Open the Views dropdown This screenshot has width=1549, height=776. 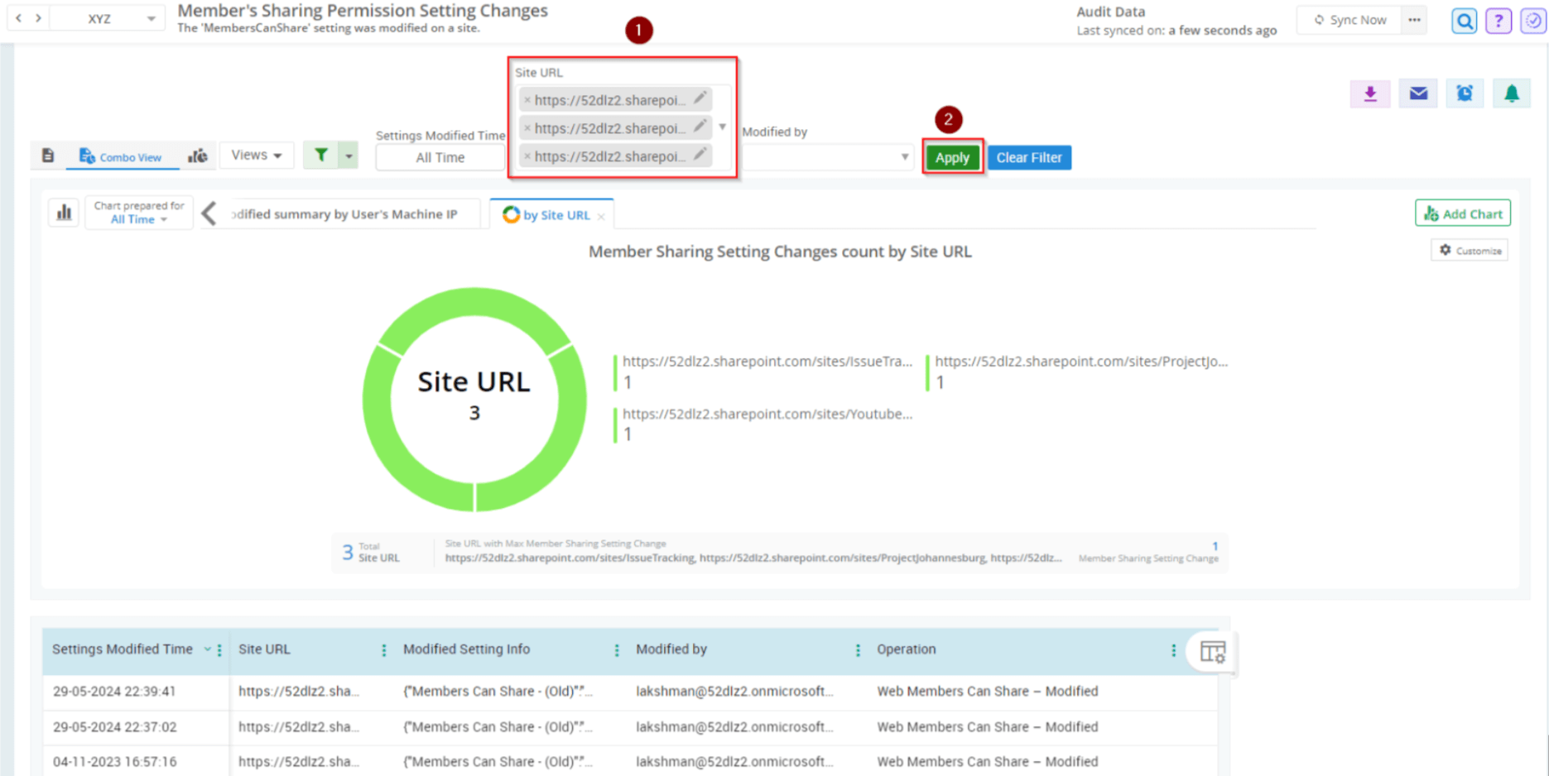pos(256,155)
